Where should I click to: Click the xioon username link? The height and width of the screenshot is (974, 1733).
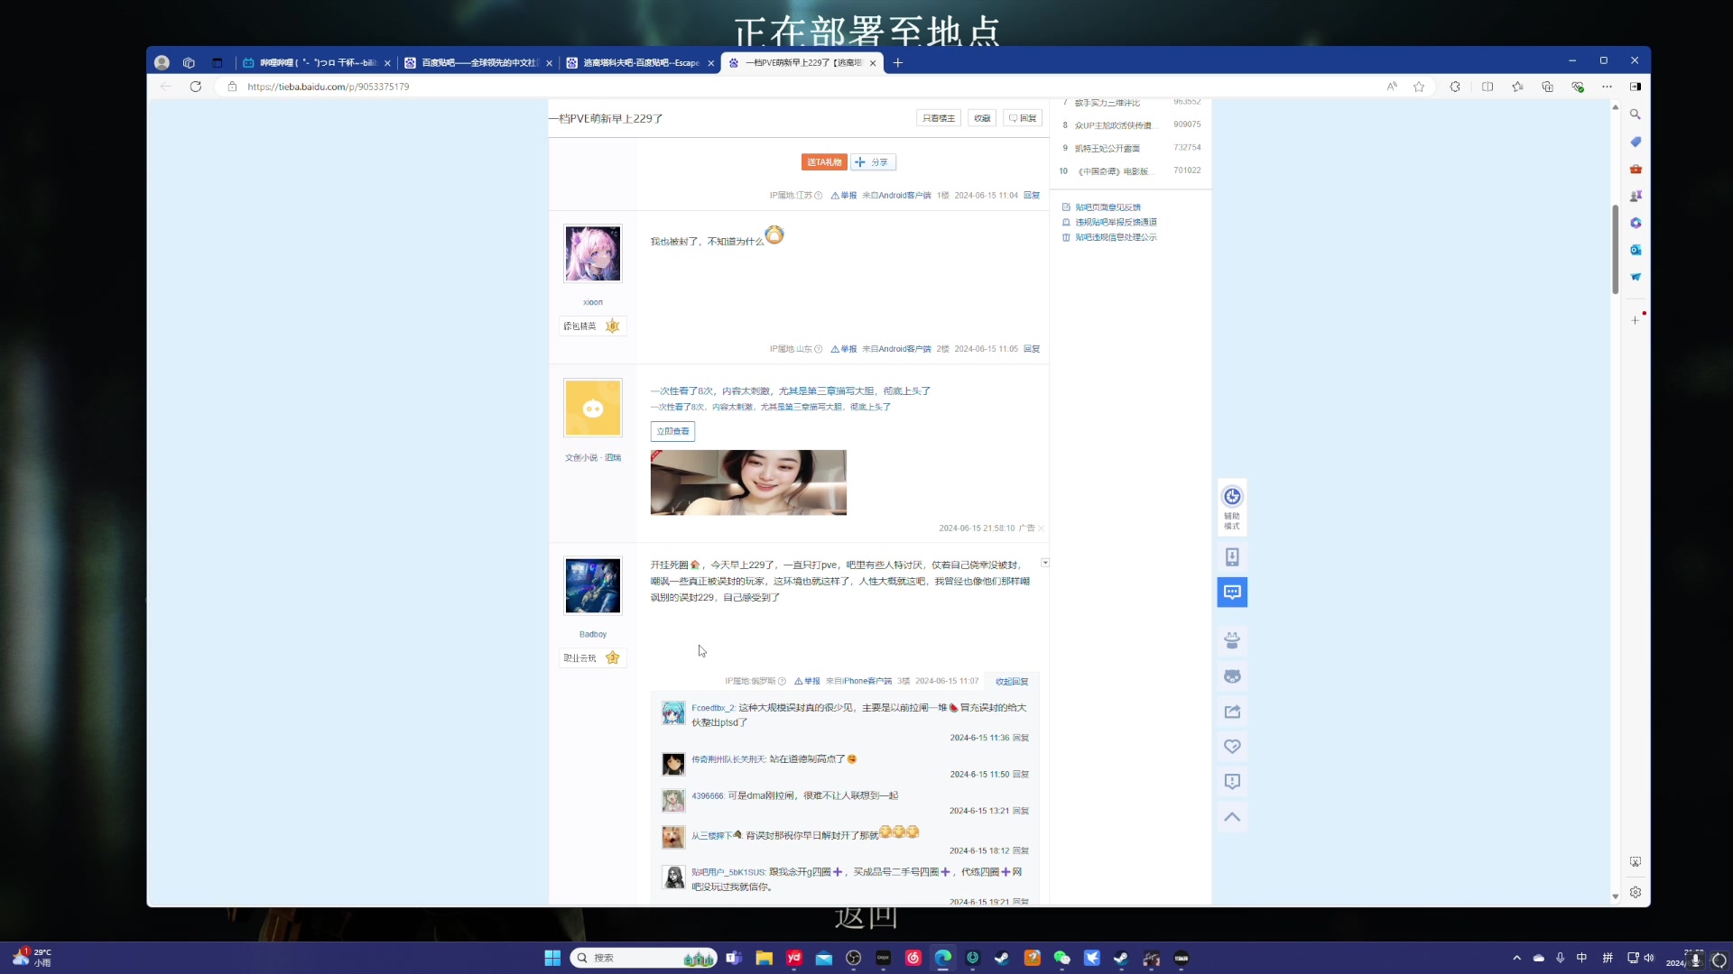coord(593,302)
